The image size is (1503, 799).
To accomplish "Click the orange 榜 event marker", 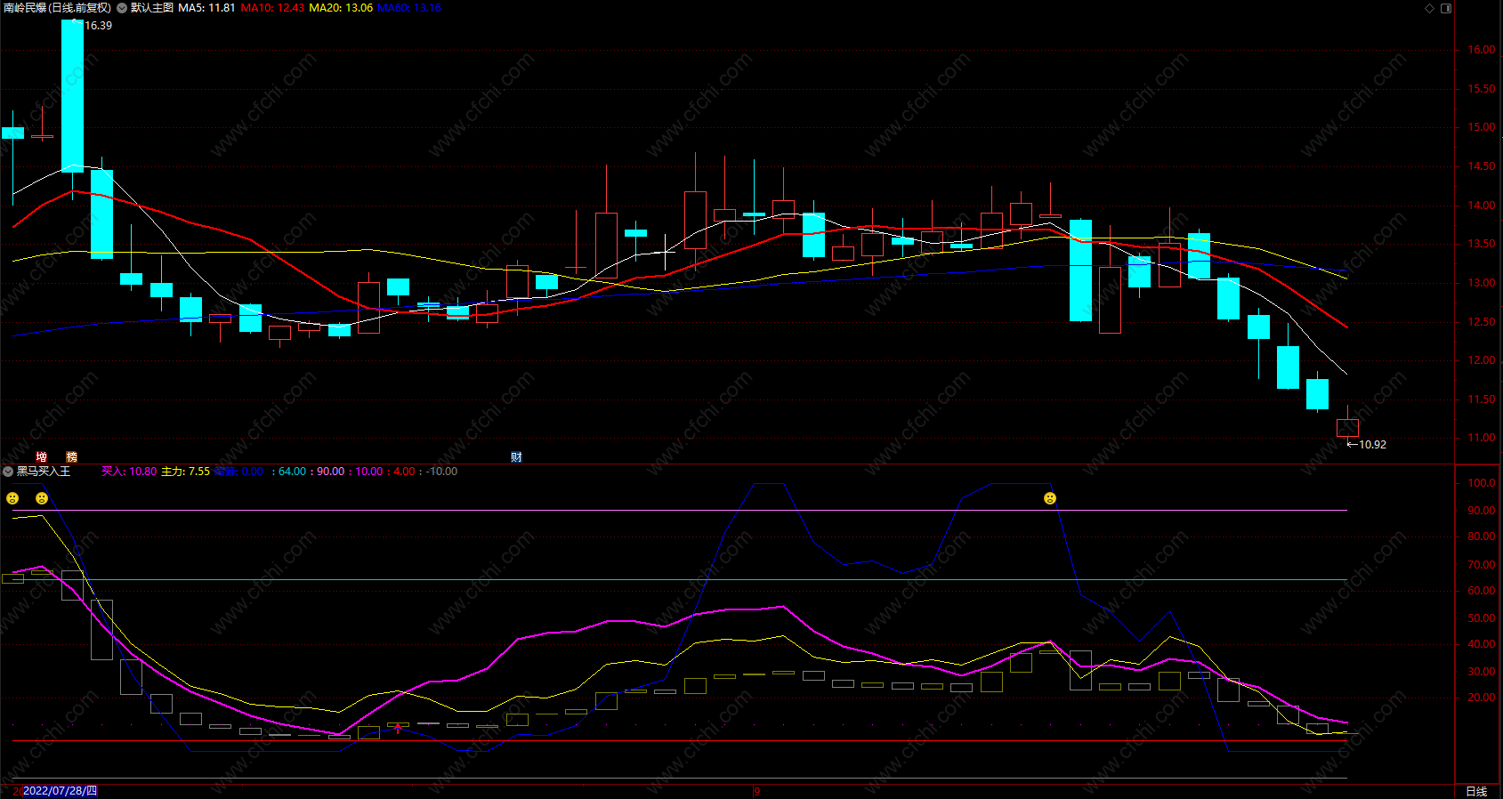I will 72,456.
